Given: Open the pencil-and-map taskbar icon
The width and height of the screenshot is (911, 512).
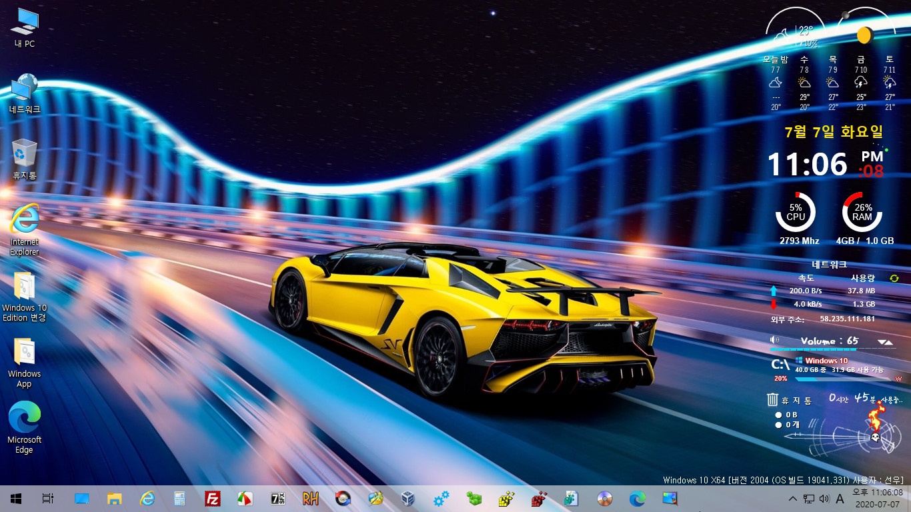Looking at the screenshot, I should coord(376,498).
